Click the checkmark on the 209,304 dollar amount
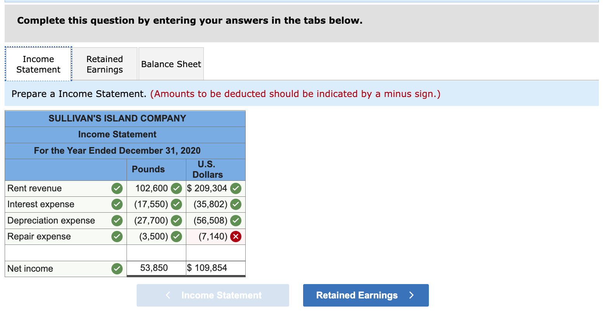 (x=236, y=188)
